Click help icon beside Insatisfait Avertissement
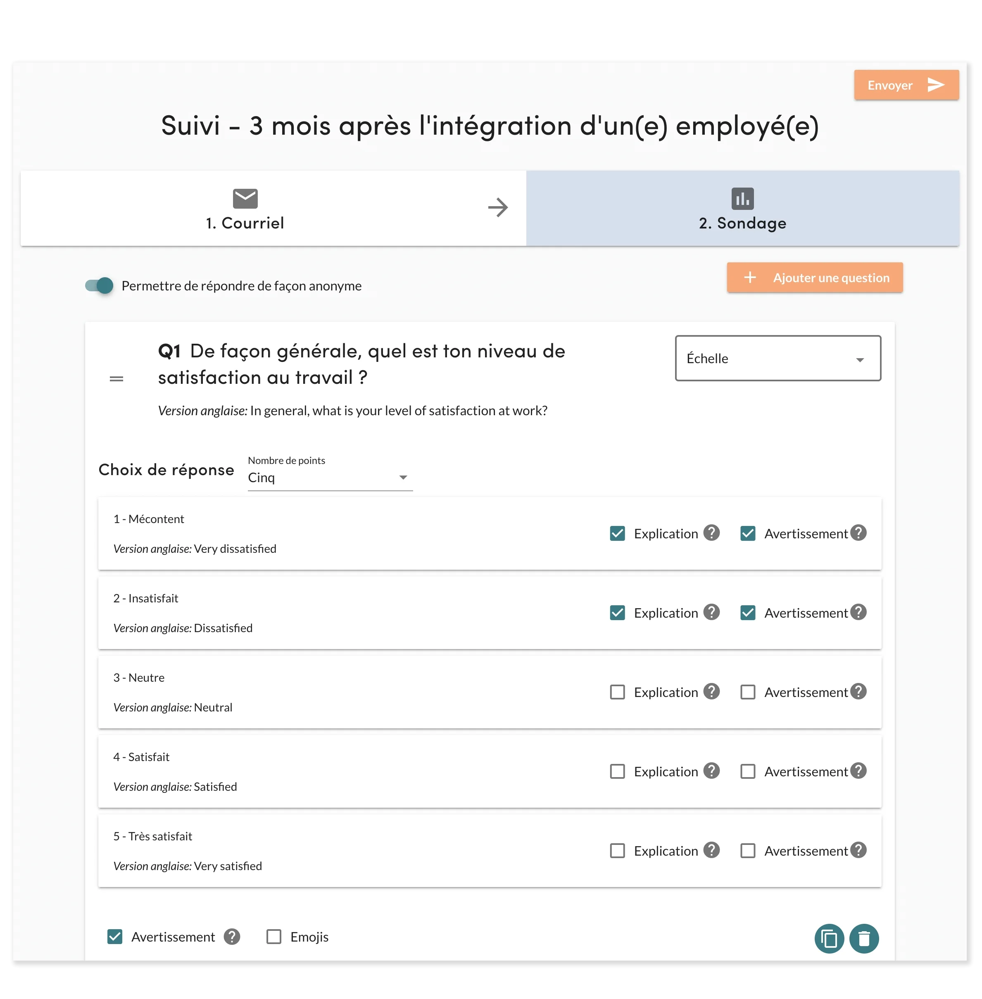Screen dimensions: 982x999 [x=858, y=612]
